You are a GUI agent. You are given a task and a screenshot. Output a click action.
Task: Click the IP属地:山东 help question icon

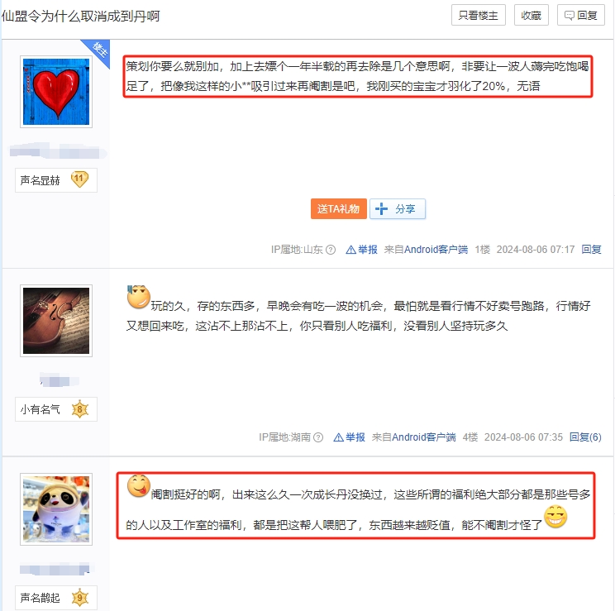(x=331, y=250)
